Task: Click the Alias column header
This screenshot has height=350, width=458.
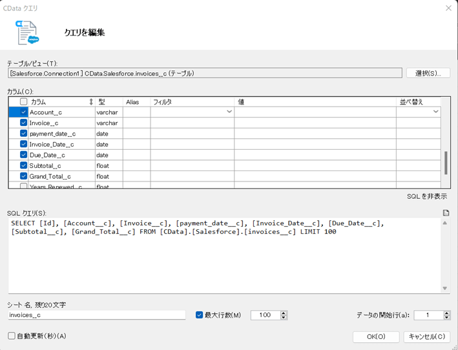Action: (137, 102)
